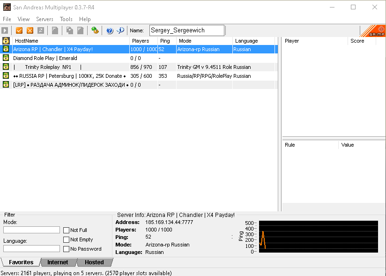Click the Refresh Server toolbar icon
Screen dimensions: 386x276
(x=41, y=30)
